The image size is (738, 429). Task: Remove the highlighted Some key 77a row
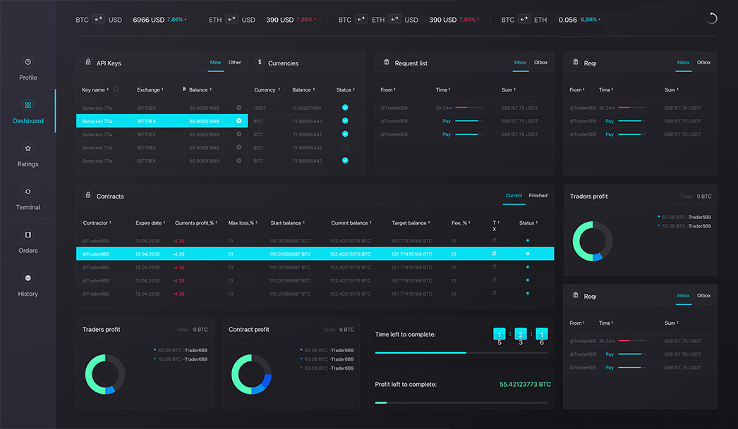coord(239,121)
